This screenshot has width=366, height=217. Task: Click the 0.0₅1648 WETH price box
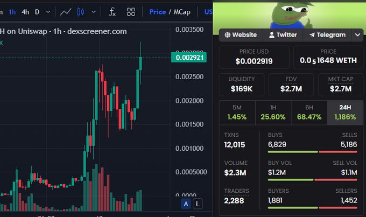pyautogui.click(x=328, y=57)
